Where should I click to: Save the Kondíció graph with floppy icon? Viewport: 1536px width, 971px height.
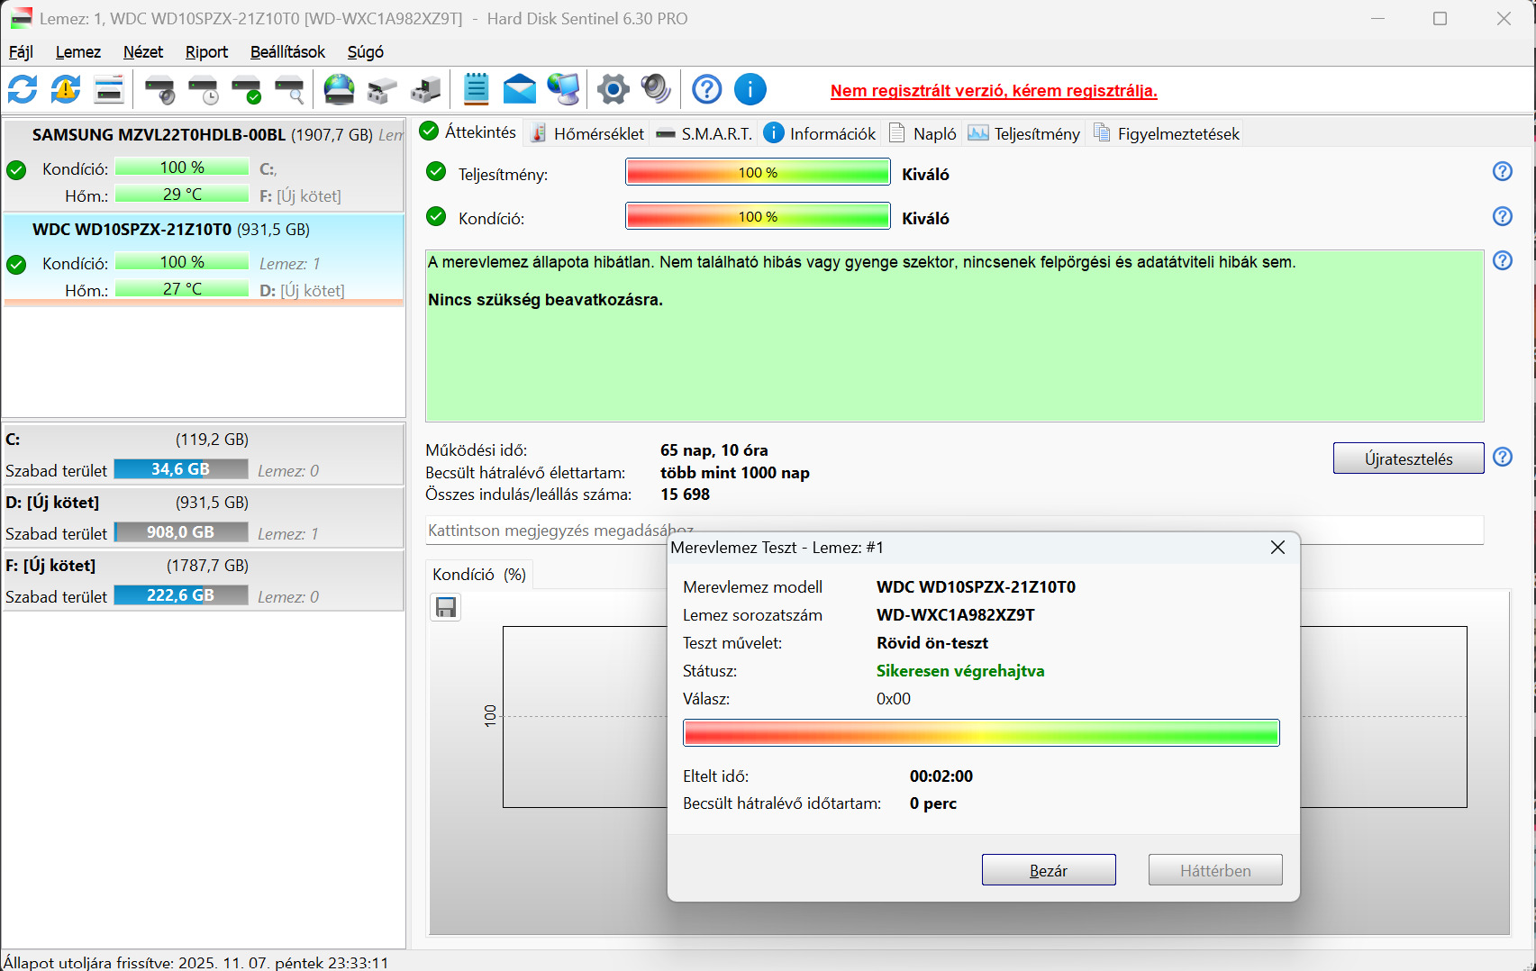tap(446, 607)
